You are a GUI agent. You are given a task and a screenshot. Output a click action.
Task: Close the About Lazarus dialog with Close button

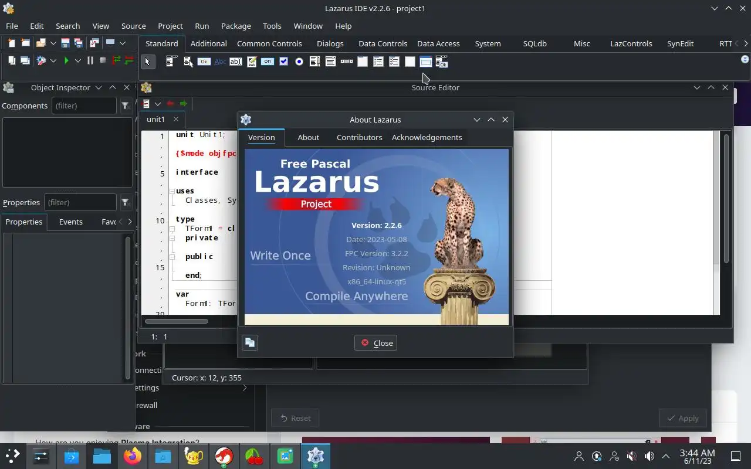[375, 343]
